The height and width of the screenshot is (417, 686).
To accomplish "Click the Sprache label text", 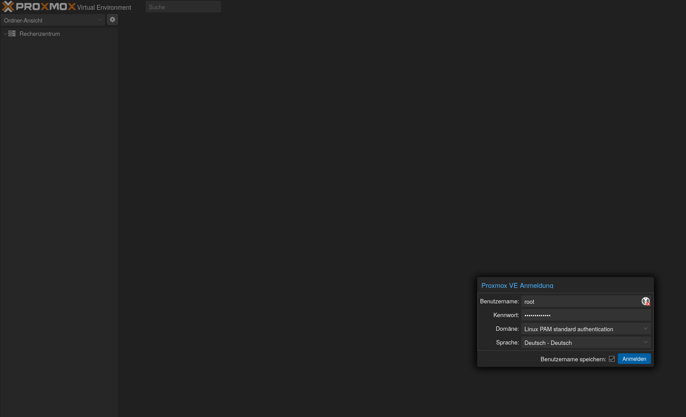I will coord(508,343).
